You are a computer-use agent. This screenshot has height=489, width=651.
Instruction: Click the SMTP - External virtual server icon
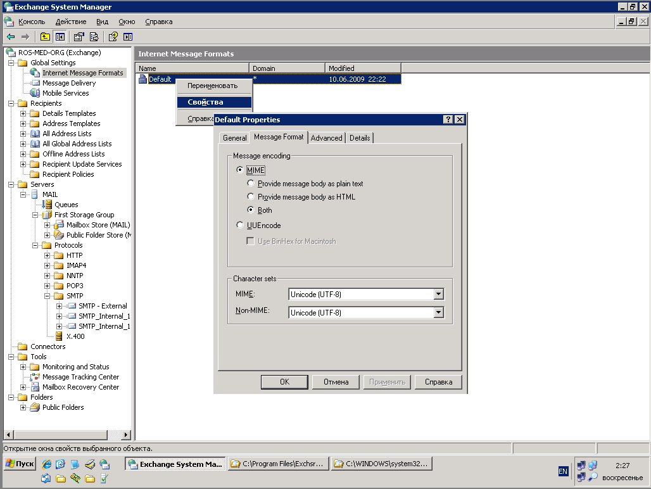click(72, 306)
